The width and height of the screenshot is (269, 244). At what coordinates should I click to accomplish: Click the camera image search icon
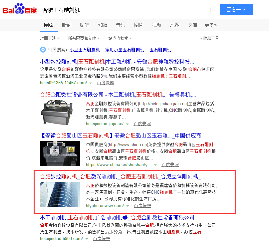point(213,10)
